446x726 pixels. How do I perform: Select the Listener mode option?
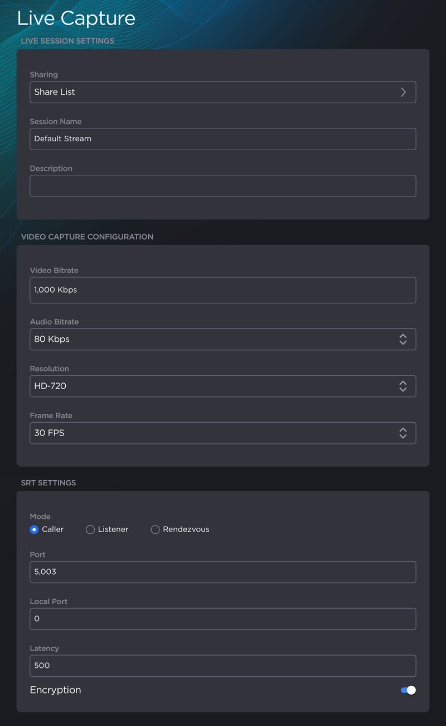pos(90,529)
